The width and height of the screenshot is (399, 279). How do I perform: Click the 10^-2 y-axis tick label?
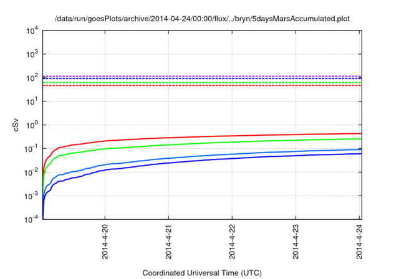[32, 172]
